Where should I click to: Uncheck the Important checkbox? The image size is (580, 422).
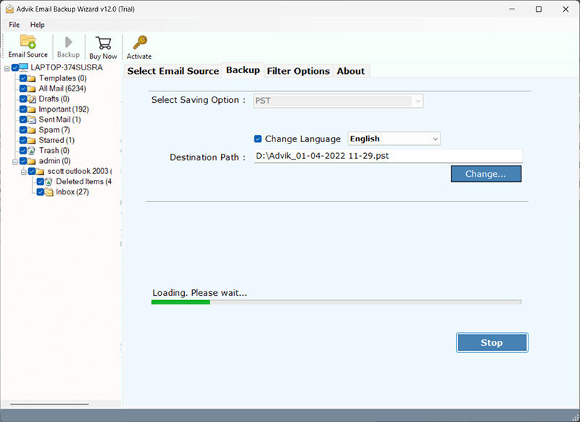pos(23,109)
